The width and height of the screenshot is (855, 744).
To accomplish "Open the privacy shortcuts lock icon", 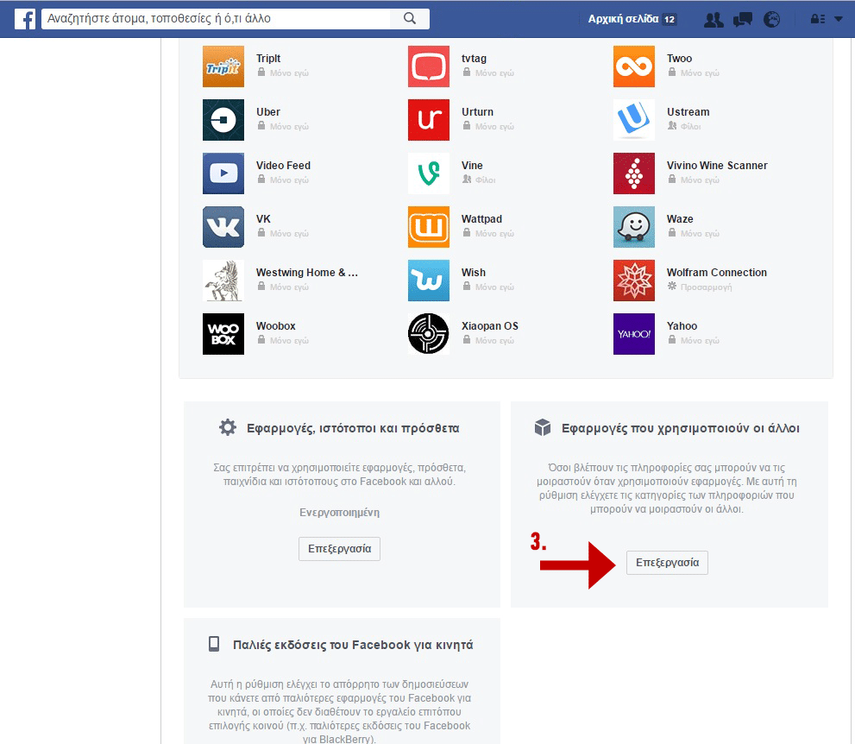I will tap(817, 19).
